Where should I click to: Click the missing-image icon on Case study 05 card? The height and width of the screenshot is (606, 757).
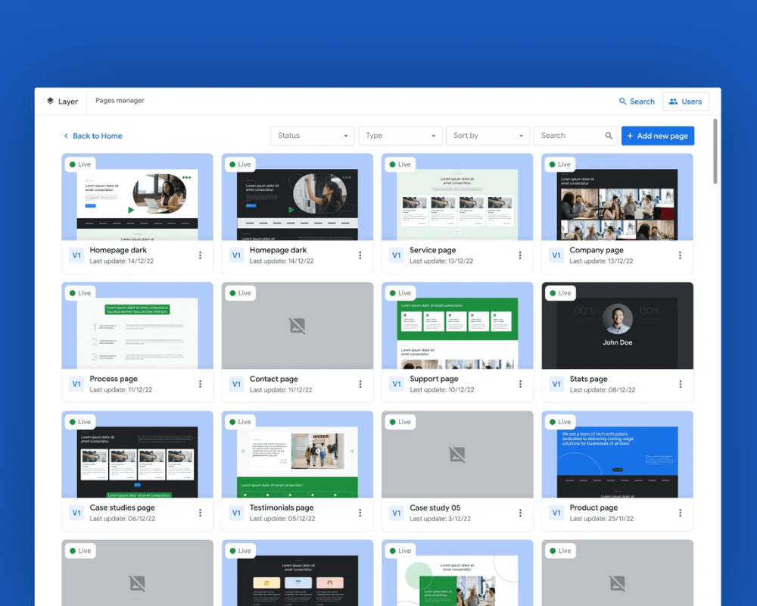(457, 454)
